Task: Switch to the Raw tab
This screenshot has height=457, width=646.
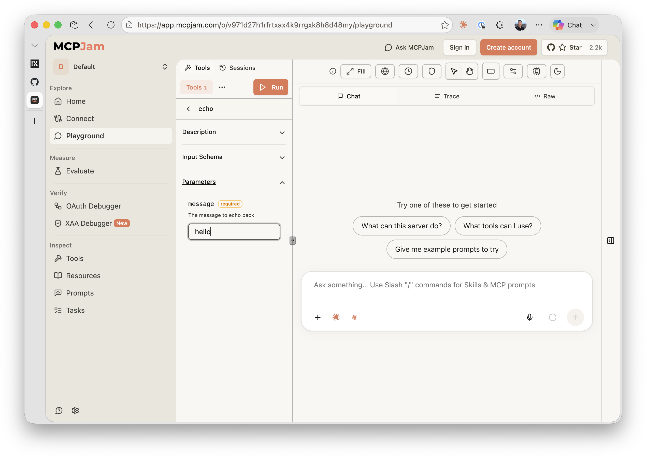Action: pos(544,96)
